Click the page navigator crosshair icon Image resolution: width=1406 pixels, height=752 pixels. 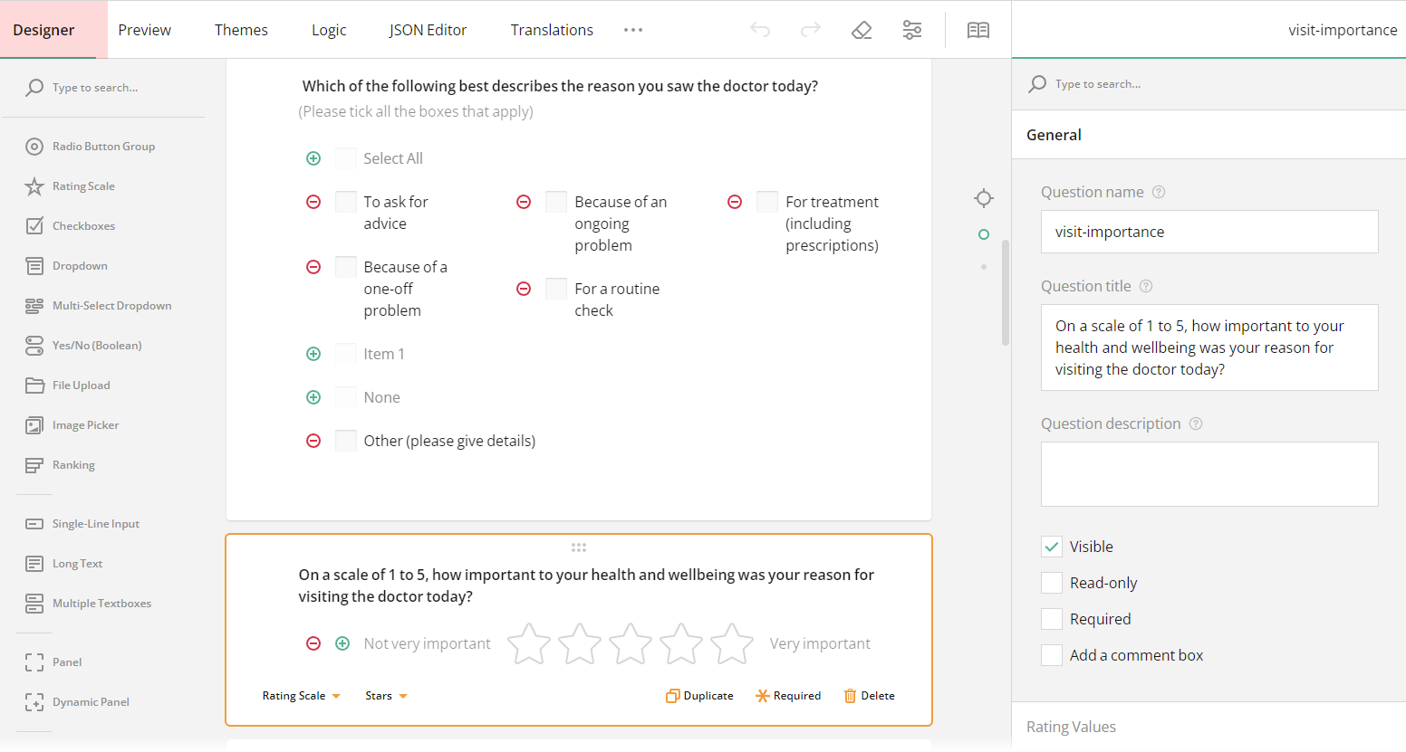(x=984, y=198)
